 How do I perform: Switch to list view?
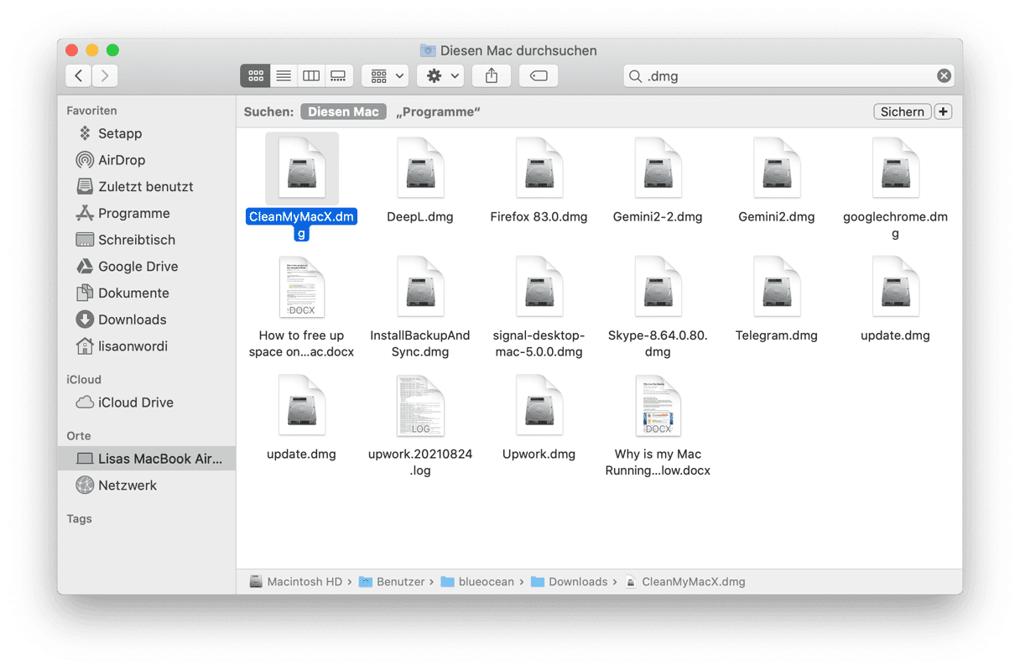pos(284,75)
